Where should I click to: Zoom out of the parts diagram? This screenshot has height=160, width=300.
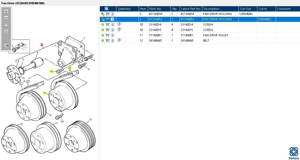tap(6, 18)
